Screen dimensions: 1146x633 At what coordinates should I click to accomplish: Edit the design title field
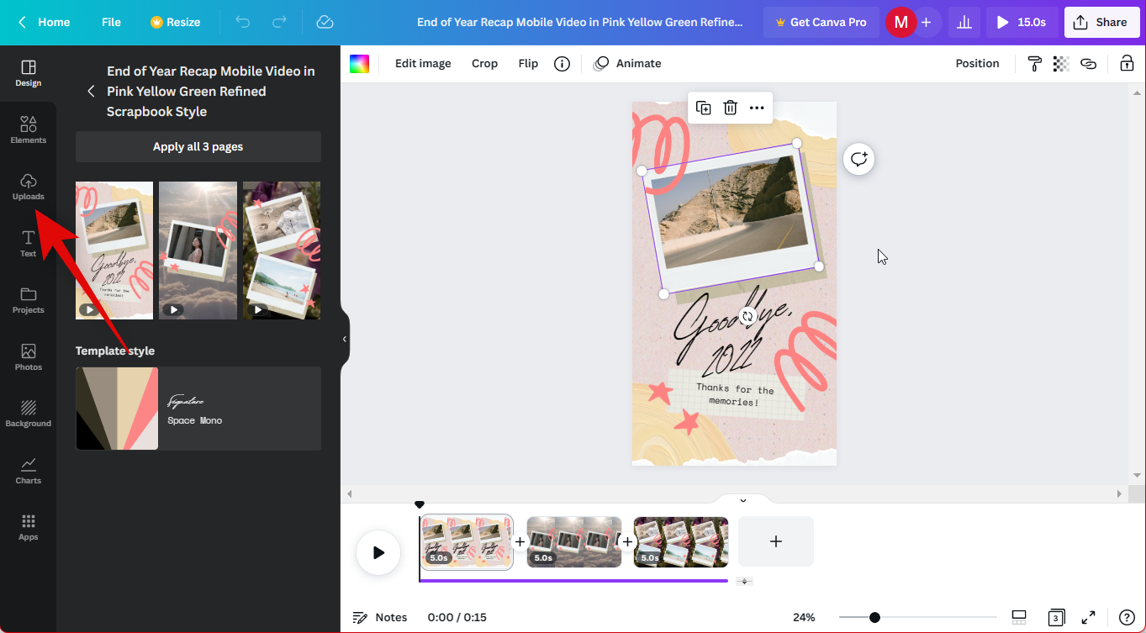coord(580,23)
